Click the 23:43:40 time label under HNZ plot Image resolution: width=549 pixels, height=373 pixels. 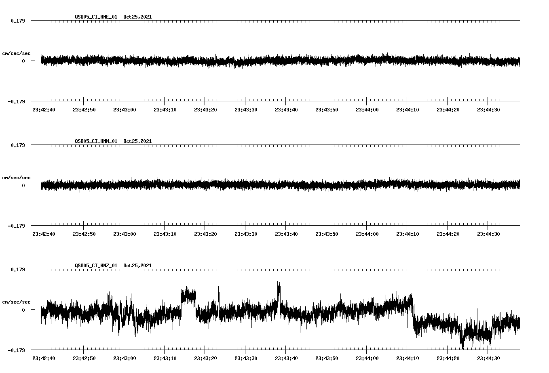(x=286, y=358)
